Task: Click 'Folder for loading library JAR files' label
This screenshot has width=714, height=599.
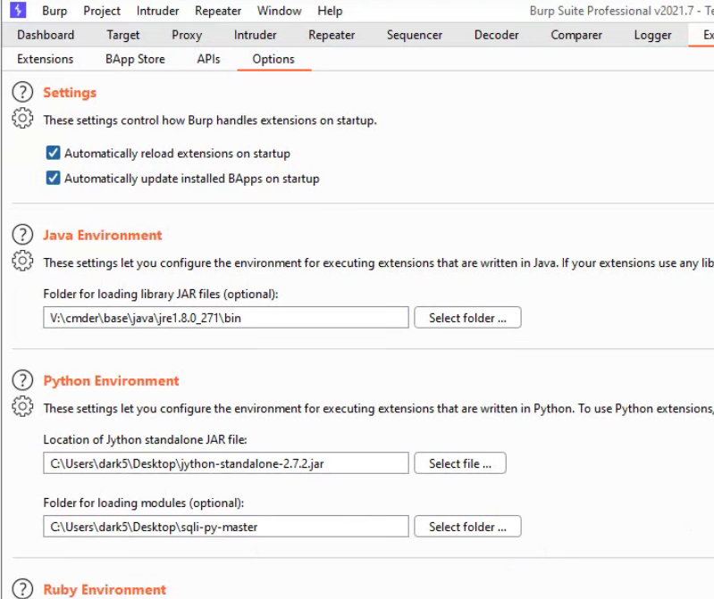Action: tap(161, 294)
